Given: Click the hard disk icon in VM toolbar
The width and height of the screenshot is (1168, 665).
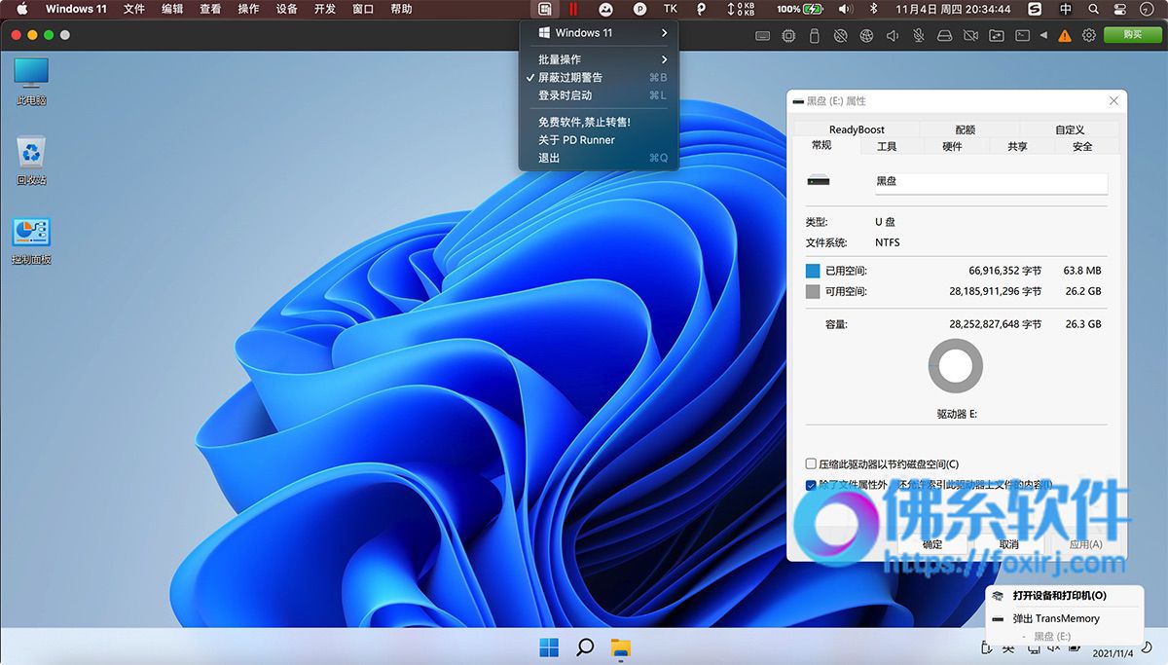Looking at the screenshot, I should point(944,35).
